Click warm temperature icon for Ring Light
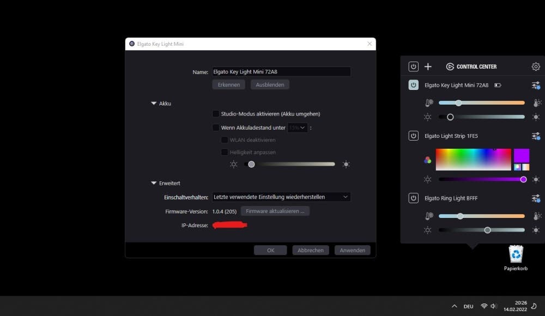This screenshot has height=316, width=545. coord(537,216)
